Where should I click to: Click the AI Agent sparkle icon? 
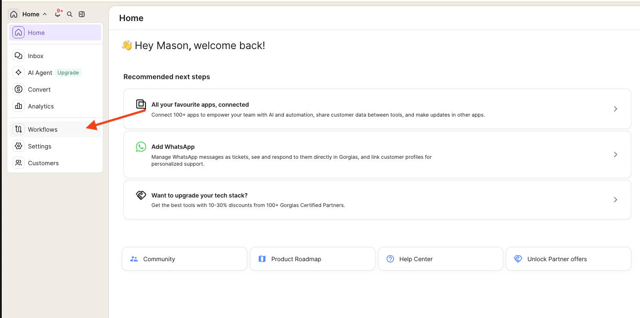click(x=18, y=73)
